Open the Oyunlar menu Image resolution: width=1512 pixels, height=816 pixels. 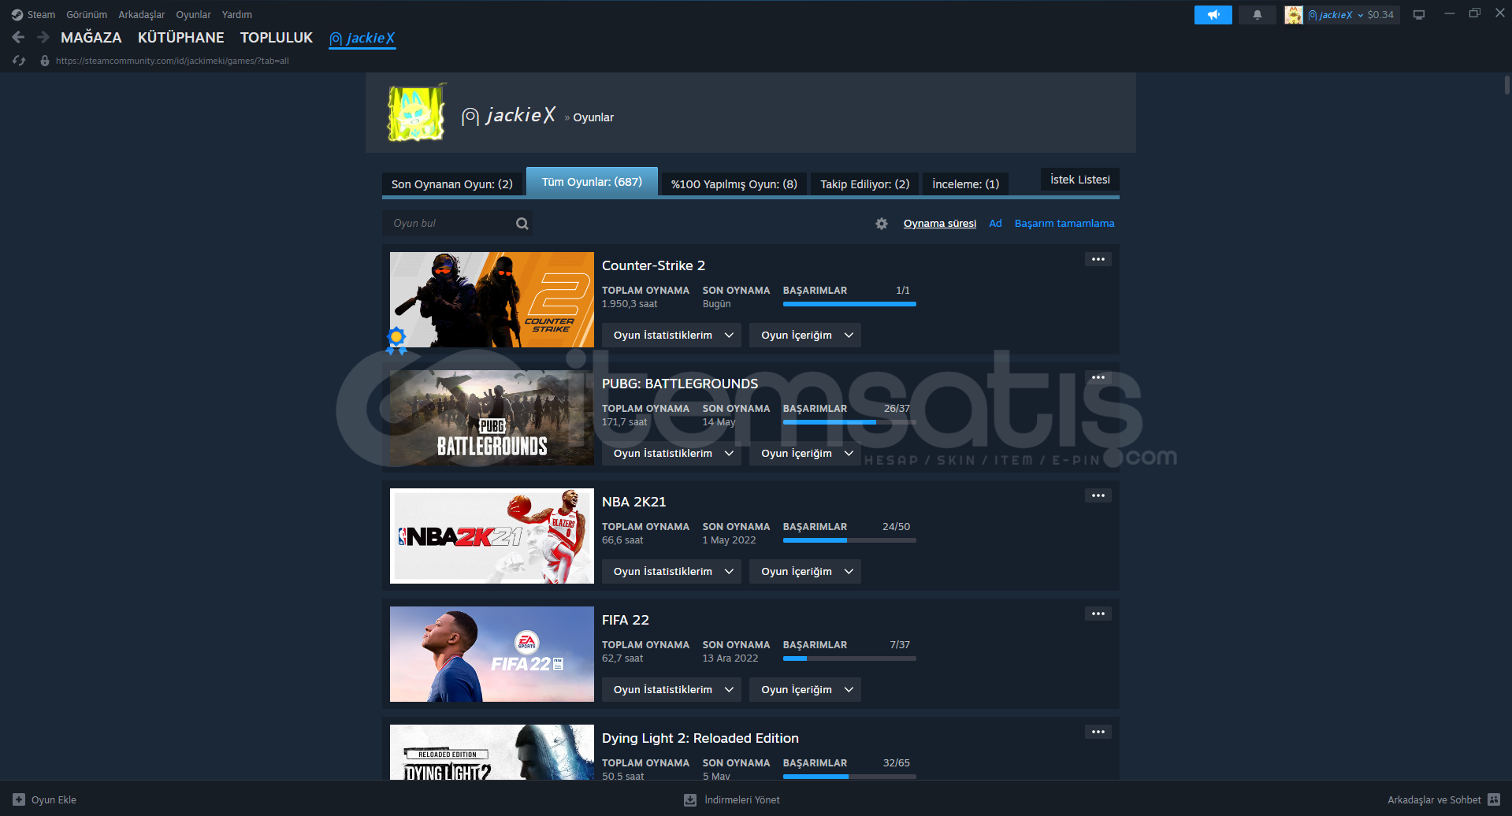click(193, 15)
